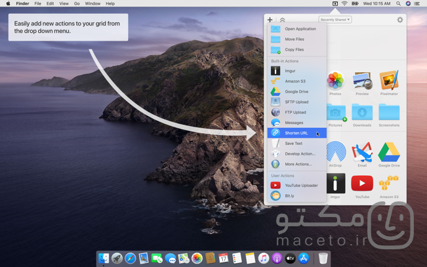
Task: Open Messages from the Dock
Action: coord(170,258)
